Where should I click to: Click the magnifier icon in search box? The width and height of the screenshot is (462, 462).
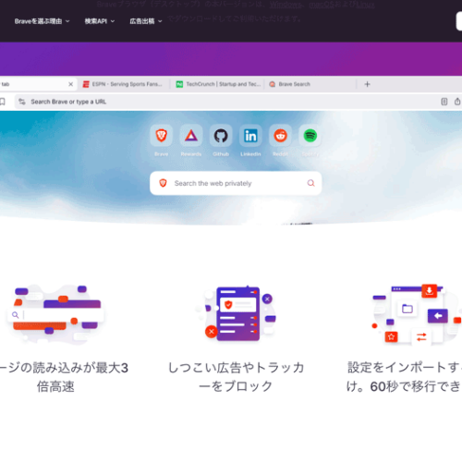(x=311, y=183)
